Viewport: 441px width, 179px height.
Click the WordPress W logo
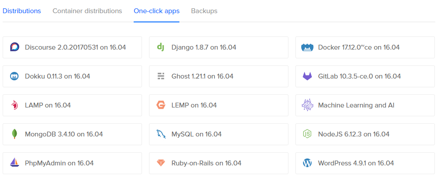pyautogui.click(x=307, y=163)
